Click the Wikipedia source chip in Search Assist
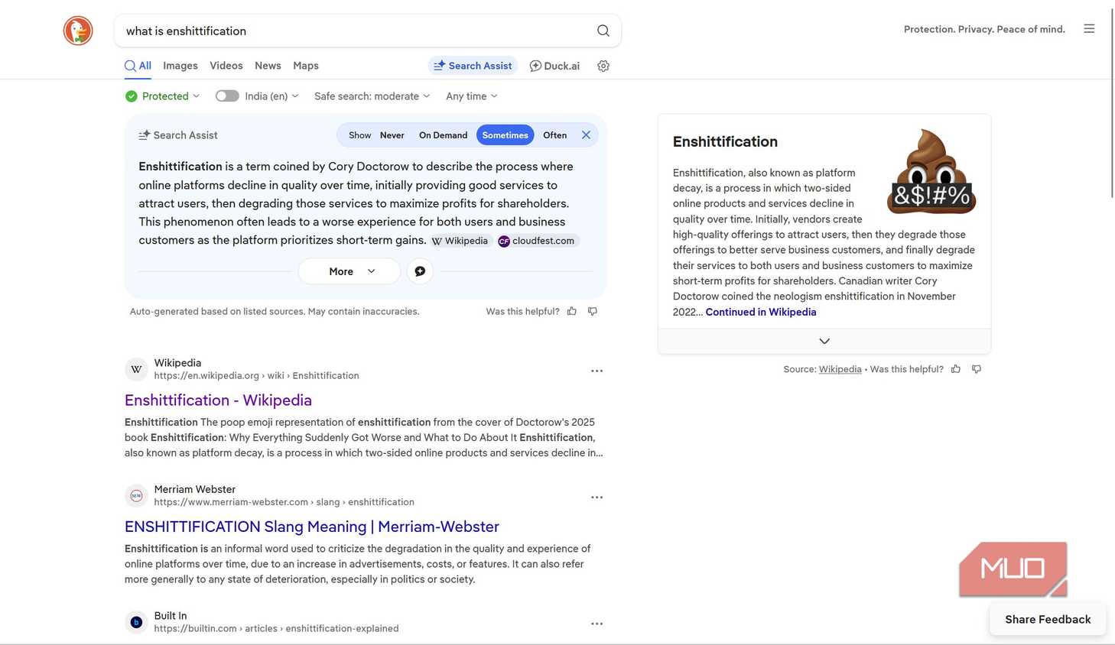This screenshot has height=645, width=1115. pos(459,241)
